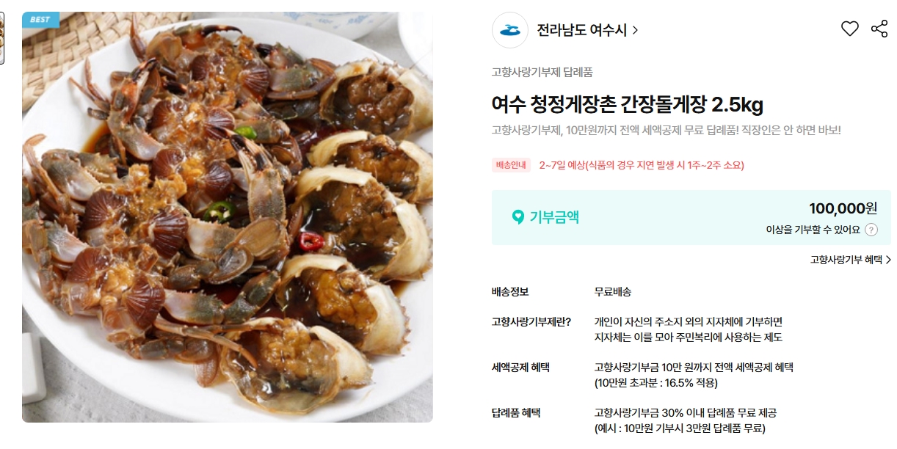Click the 100,000원 donation amount
The height and width of the screenshot is (449, 897).
click(x=843, y=208)
